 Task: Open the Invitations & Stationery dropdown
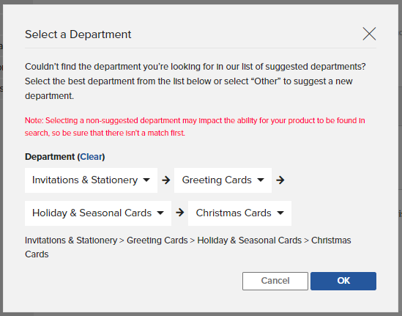[91, 180]
